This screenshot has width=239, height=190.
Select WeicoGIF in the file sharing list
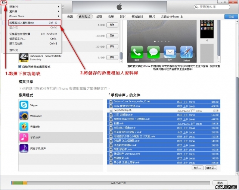point(60,116)
